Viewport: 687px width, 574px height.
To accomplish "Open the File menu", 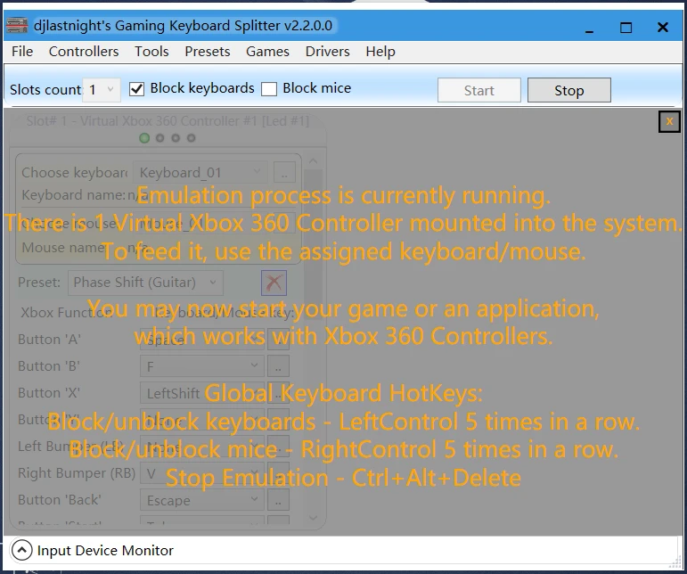I will tap(22, 52).
